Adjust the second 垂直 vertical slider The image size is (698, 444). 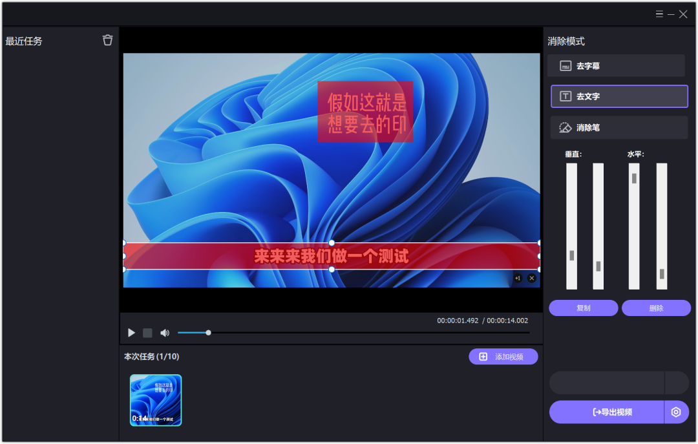(598, 266)
